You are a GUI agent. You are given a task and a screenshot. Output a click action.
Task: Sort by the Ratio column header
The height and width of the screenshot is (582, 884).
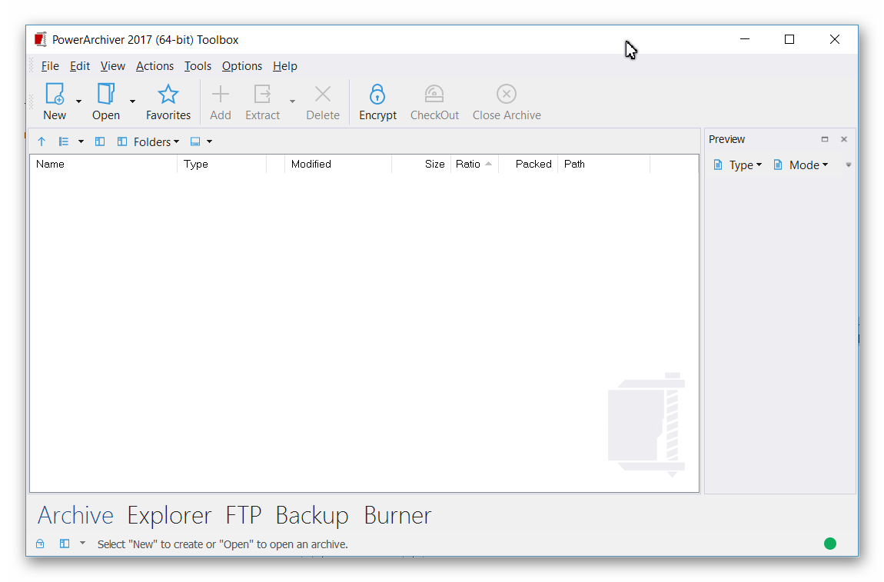click(x=474, y=164)
